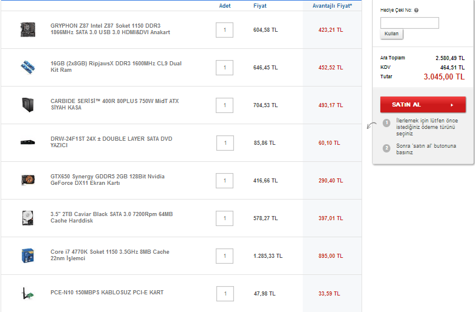Image resolution: width=475 pixels, height=312 pixels.
Task: Click the 493,17 TL discounted price
Action: 331,105
